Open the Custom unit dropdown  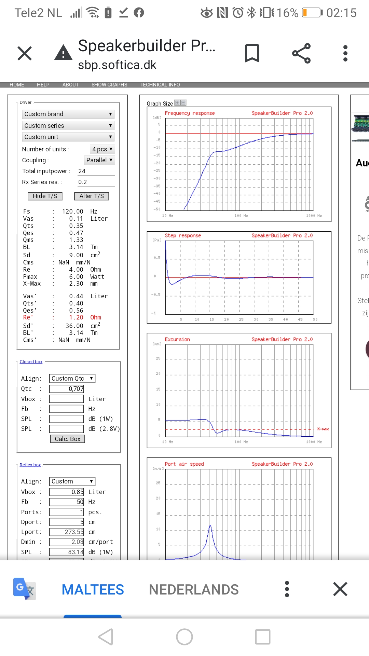pyautogui.click(x=68, y=137)
